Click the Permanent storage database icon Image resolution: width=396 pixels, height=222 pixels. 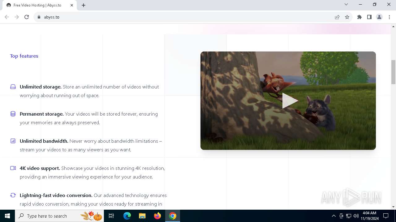point(13,114)
